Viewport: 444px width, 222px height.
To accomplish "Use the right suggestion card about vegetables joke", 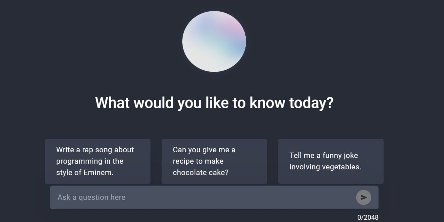I will pyautogui.click(x=331, y=161).
